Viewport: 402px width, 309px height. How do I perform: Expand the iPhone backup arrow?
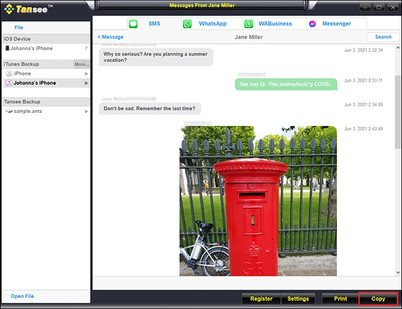(86, 74)
